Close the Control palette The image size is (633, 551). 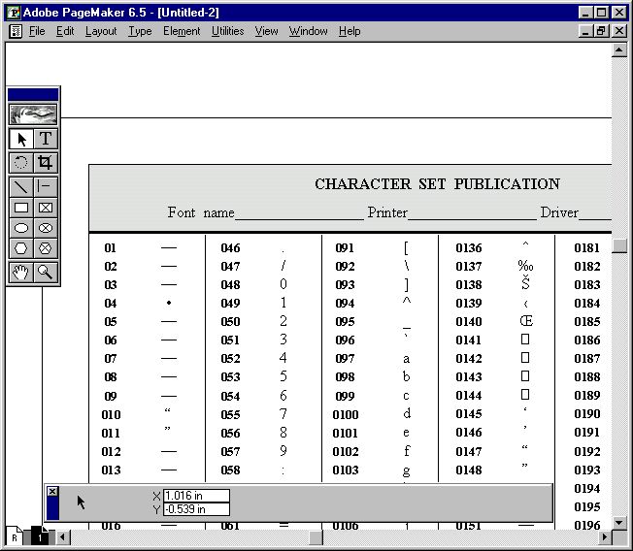point(52,491)
